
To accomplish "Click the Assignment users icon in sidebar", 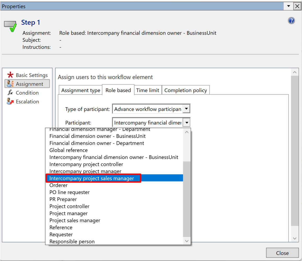I will 10,84.
